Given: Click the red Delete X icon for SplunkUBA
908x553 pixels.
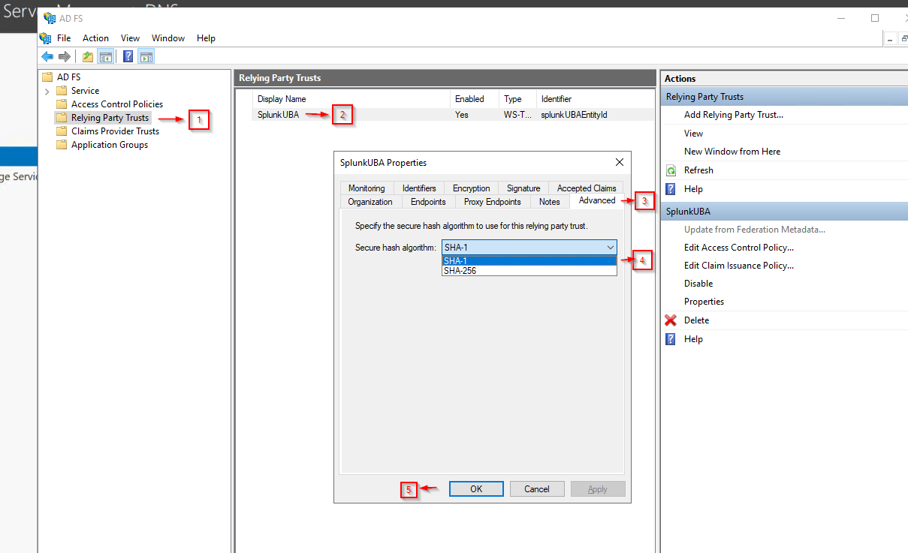Looking at the screenshot, I should click(x=669, y=320).
